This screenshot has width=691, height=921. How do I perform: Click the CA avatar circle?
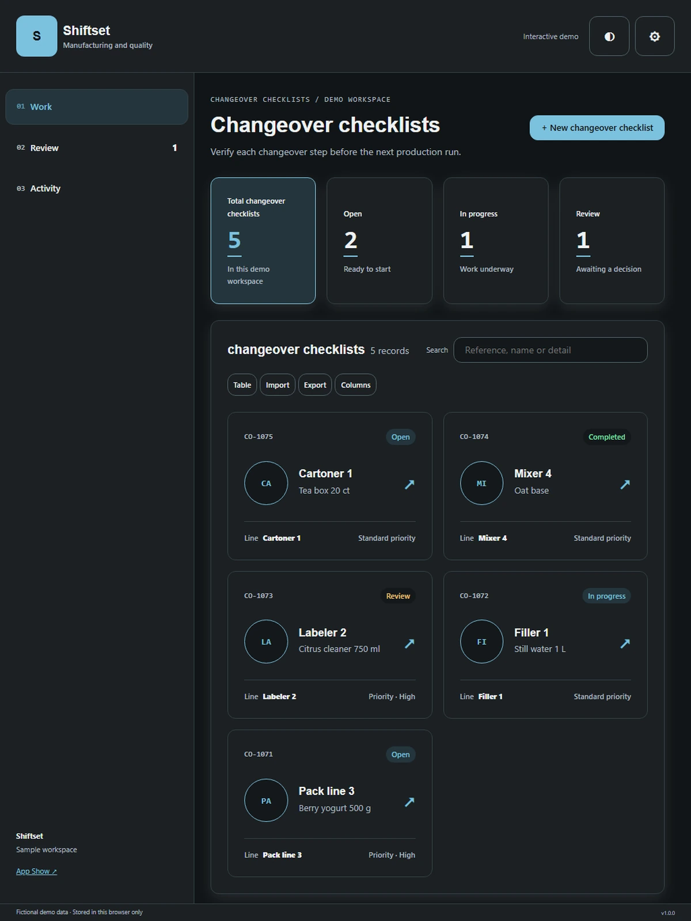(x=266, y=484)
